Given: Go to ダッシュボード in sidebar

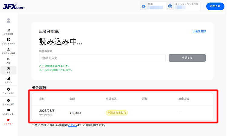Looking at the screenshot, I should pos(8,41).
